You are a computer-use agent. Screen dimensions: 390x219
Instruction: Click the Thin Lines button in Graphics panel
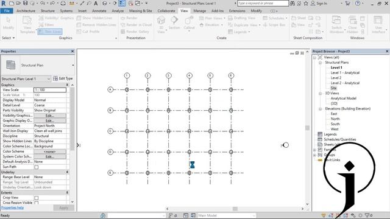click(50, 32)
